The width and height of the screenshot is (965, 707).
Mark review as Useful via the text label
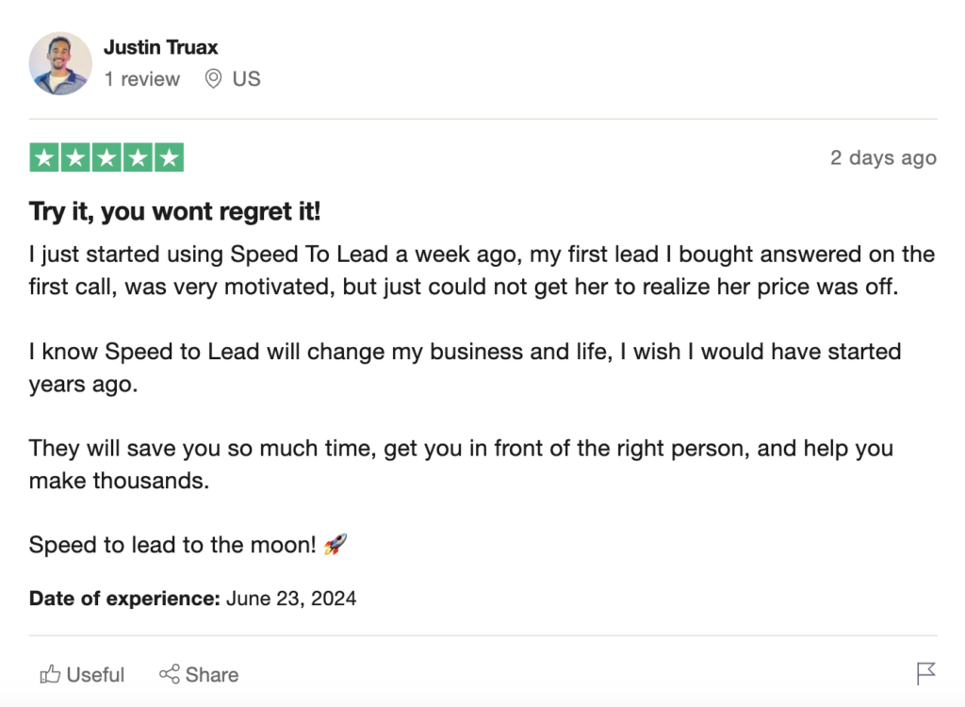(x=95, y=675)
